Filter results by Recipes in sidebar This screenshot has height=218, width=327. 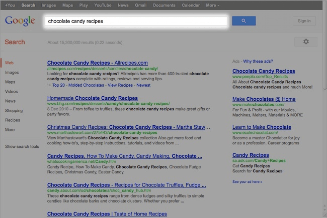13,120
